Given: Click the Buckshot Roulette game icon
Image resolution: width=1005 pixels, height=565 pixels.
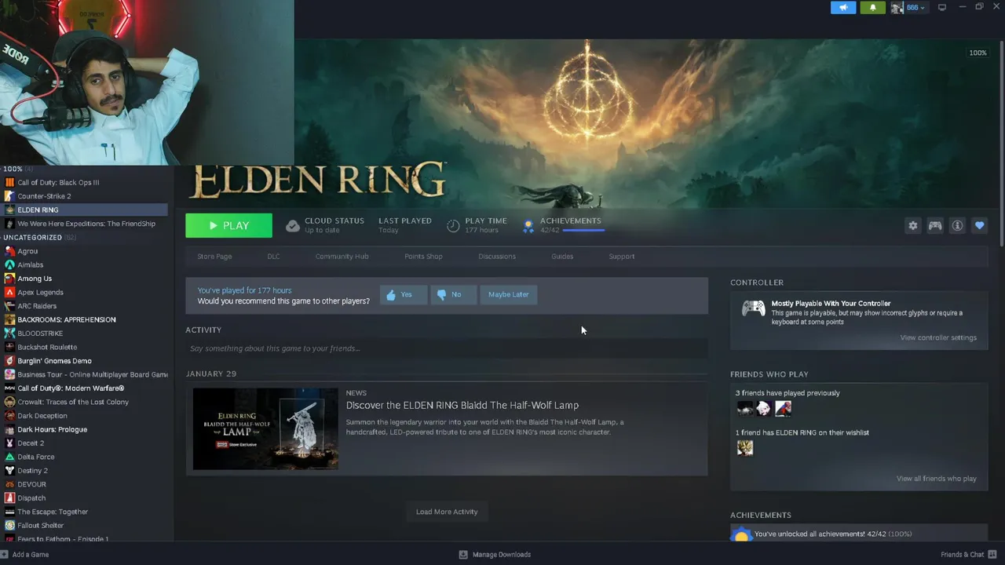Looking at the screenshot, I should (x=9, y=347).
